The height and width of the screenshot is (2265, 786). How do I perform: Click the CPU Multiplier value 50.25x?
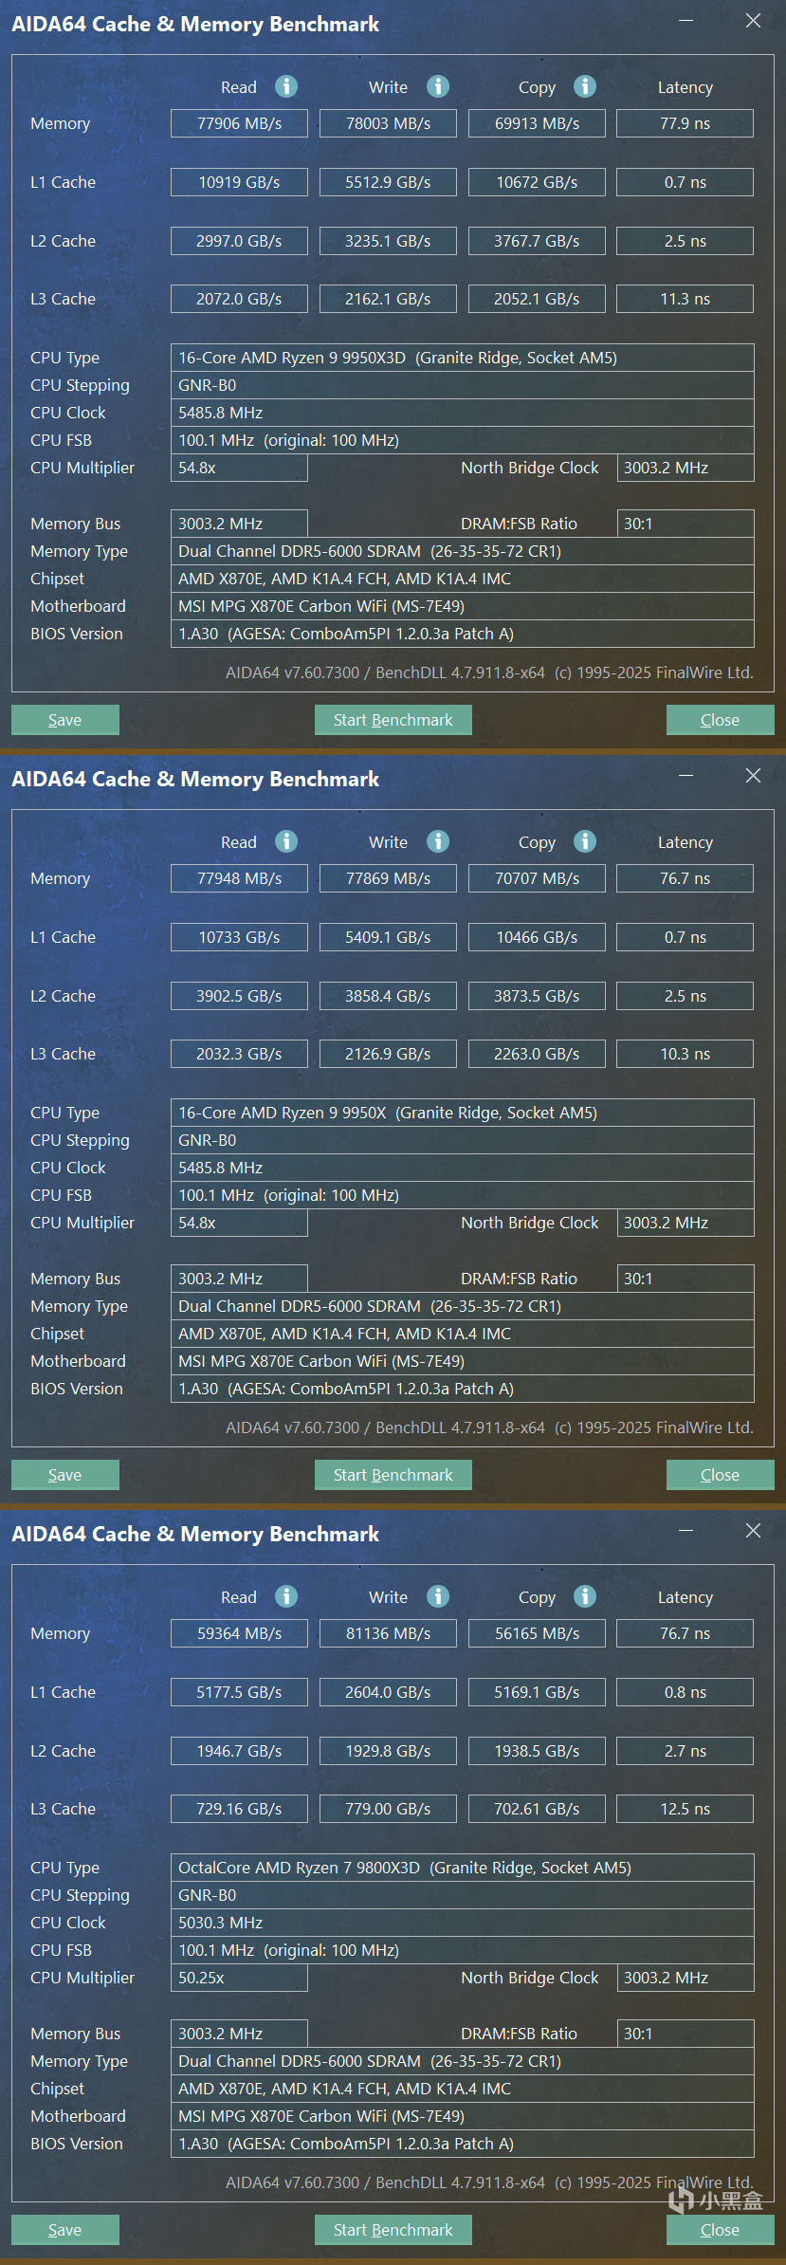click(x=239, y=1978)
